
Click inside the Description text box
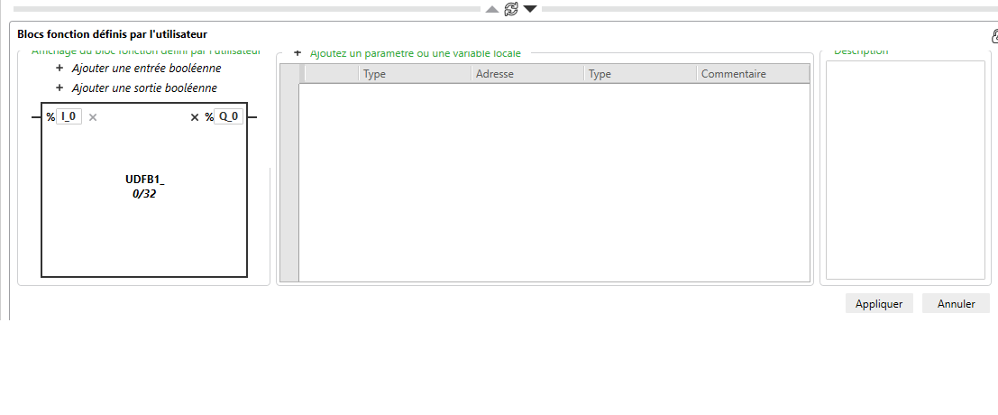tap(905, 170)
